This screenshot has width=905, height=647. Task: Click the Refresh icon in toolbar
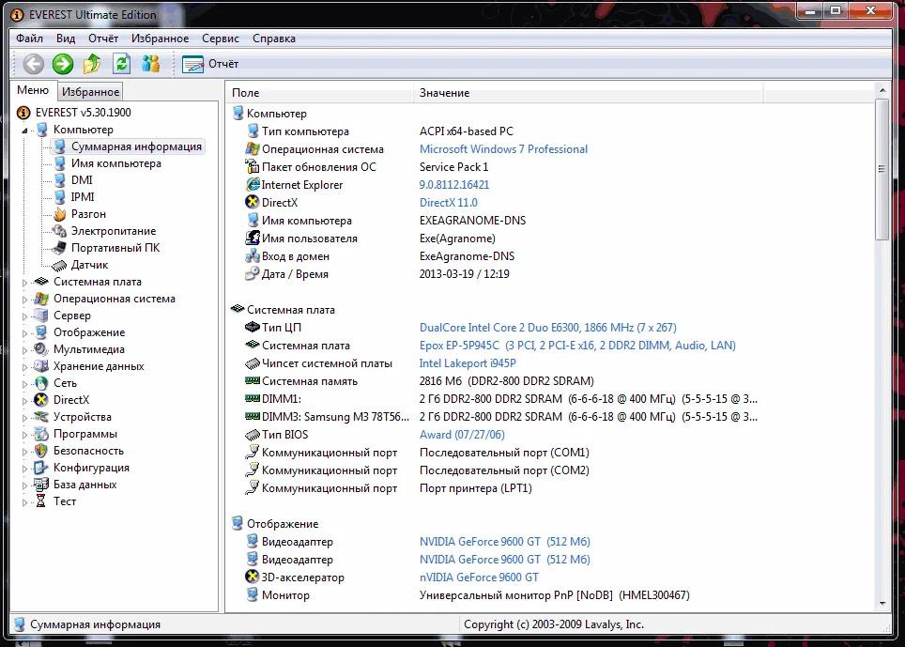(x=121, y=64)
